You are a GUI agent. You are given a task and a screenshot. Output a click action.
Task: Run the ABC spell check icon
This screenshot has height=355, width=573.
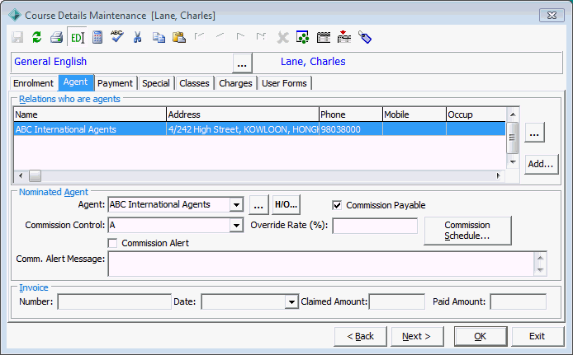point(117,37)
